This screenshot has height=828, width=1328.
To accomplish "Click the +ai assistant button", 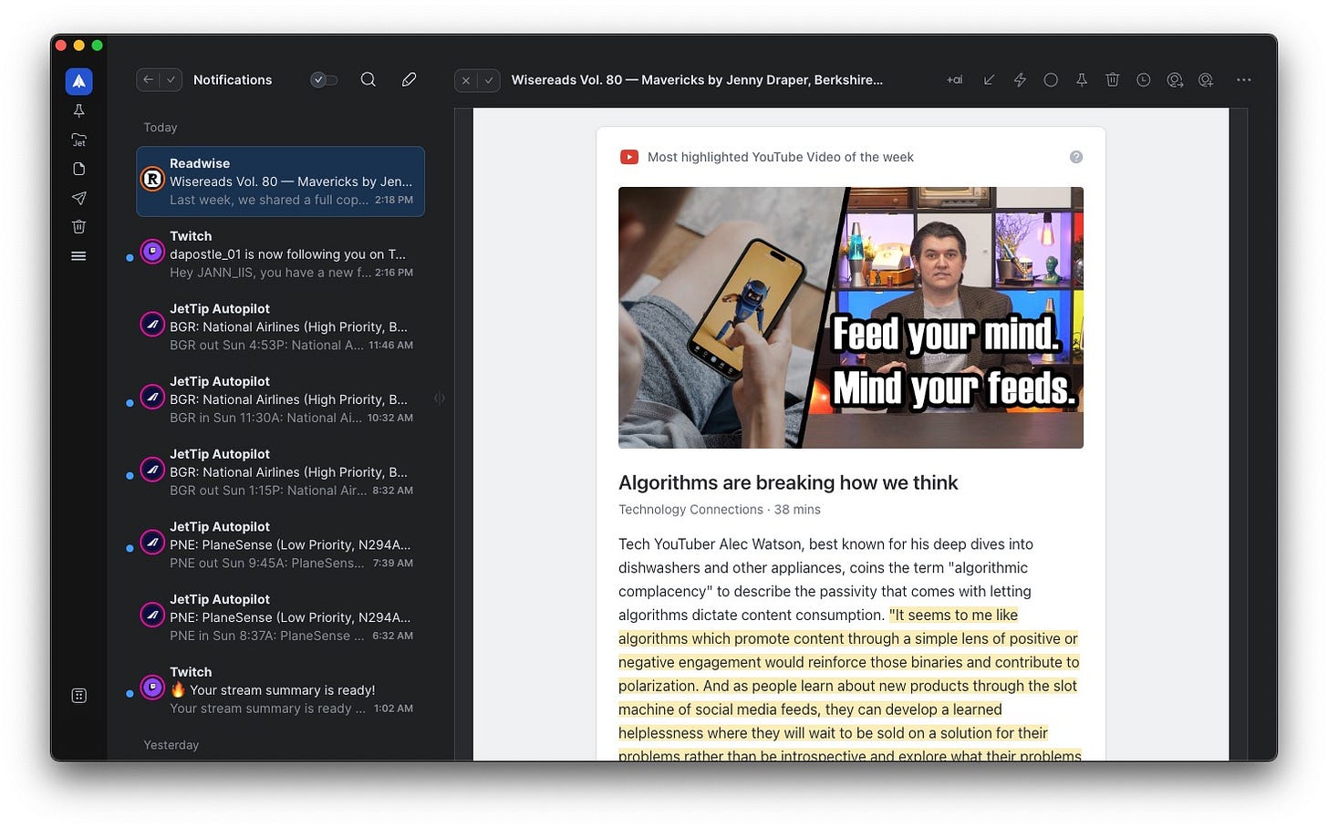I will pyautogui.click(x=954, y=80).
